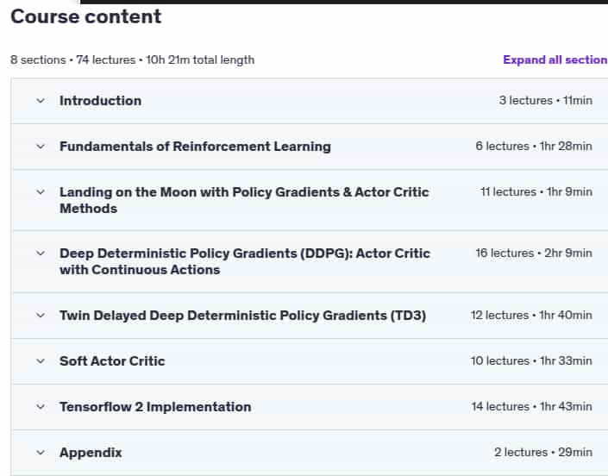
Task: Click '3 lectures • 11min' text
Action: 546,100
